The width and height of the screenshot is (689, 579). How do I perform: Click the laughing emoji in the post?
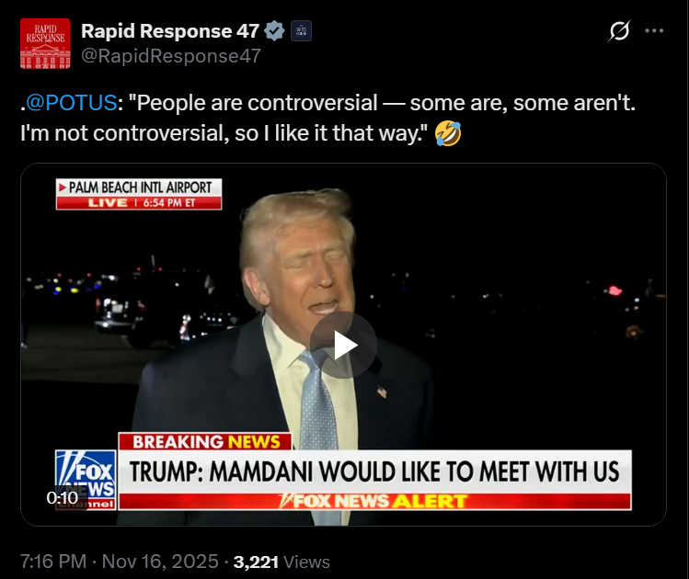pyautogui.click(x=448, y=134)
